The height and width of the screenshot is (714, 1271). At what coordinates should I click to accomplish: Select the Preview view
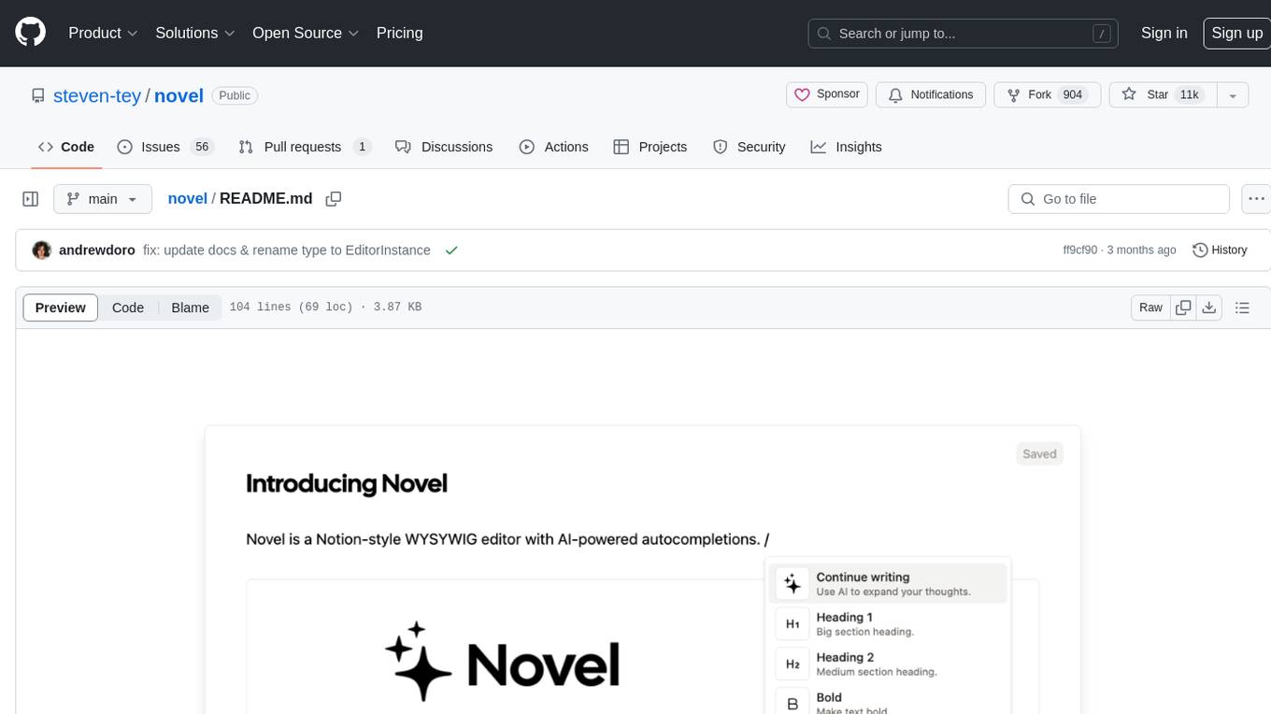61,307
